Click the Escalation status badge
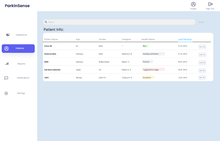 tap(148, 77)
